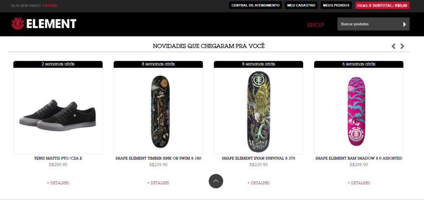View Detalhes for Tenis Mattis

point(58,183)
